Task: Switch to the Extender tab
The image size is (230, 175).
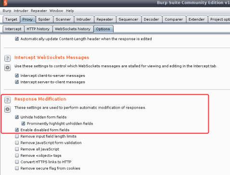Action: point(197,19)
